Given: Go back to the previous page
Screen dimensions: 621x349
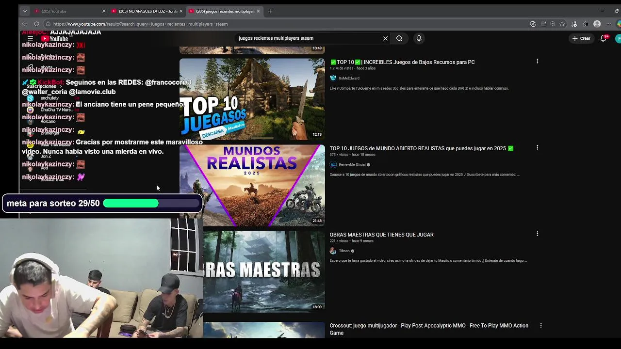Looking at the screenshot, I should coord(25,24).
